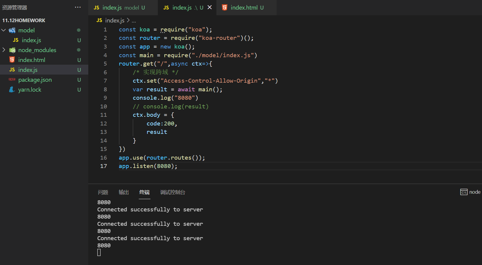Select the 终端 (Terminal) panel tab

(144, 192)
